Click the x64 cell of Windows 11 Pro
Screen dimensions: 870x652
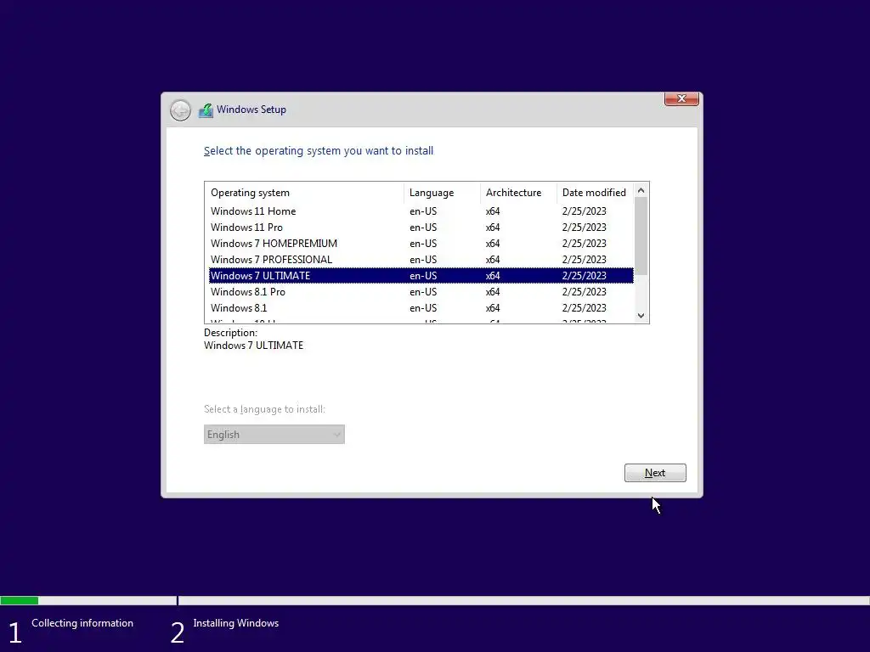[x=493, y=228]
